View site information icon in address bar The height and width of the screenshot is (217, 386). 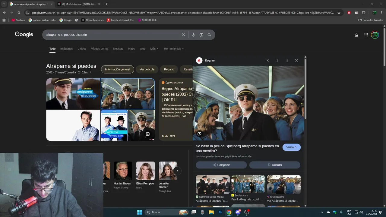pos(27,13)
